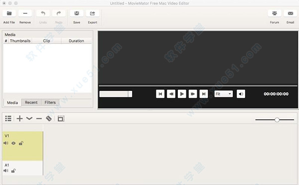Viewport: 299px width, 185px height.
Task: Click the split at playhead icon
Action: 49,118
